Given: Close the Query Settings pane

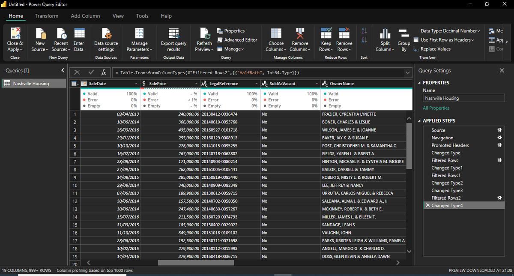Looking at the screenshot, I should click(502, 70).
